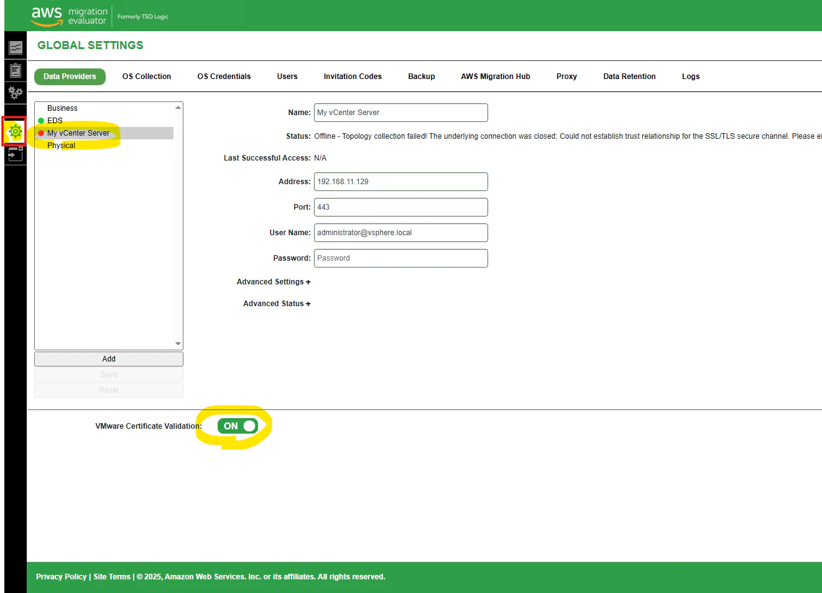Screen dimensions: 822x593
Task: Select My vCenter Server in list
Action: (104, 133)
